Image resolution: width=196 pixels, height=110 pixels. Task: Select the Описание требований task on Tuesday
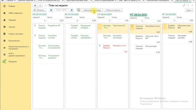point(81,38)
